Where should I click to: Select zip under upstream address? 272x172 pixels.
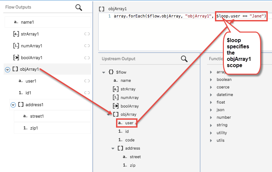tap(133, 165)
